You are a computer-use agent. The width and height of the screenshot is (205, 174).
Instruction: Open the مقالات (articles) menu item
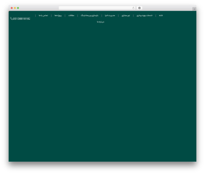(x=71, y=16)
